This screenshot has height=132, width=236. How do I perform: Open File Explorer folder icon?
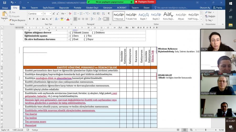tap(230, 25)
